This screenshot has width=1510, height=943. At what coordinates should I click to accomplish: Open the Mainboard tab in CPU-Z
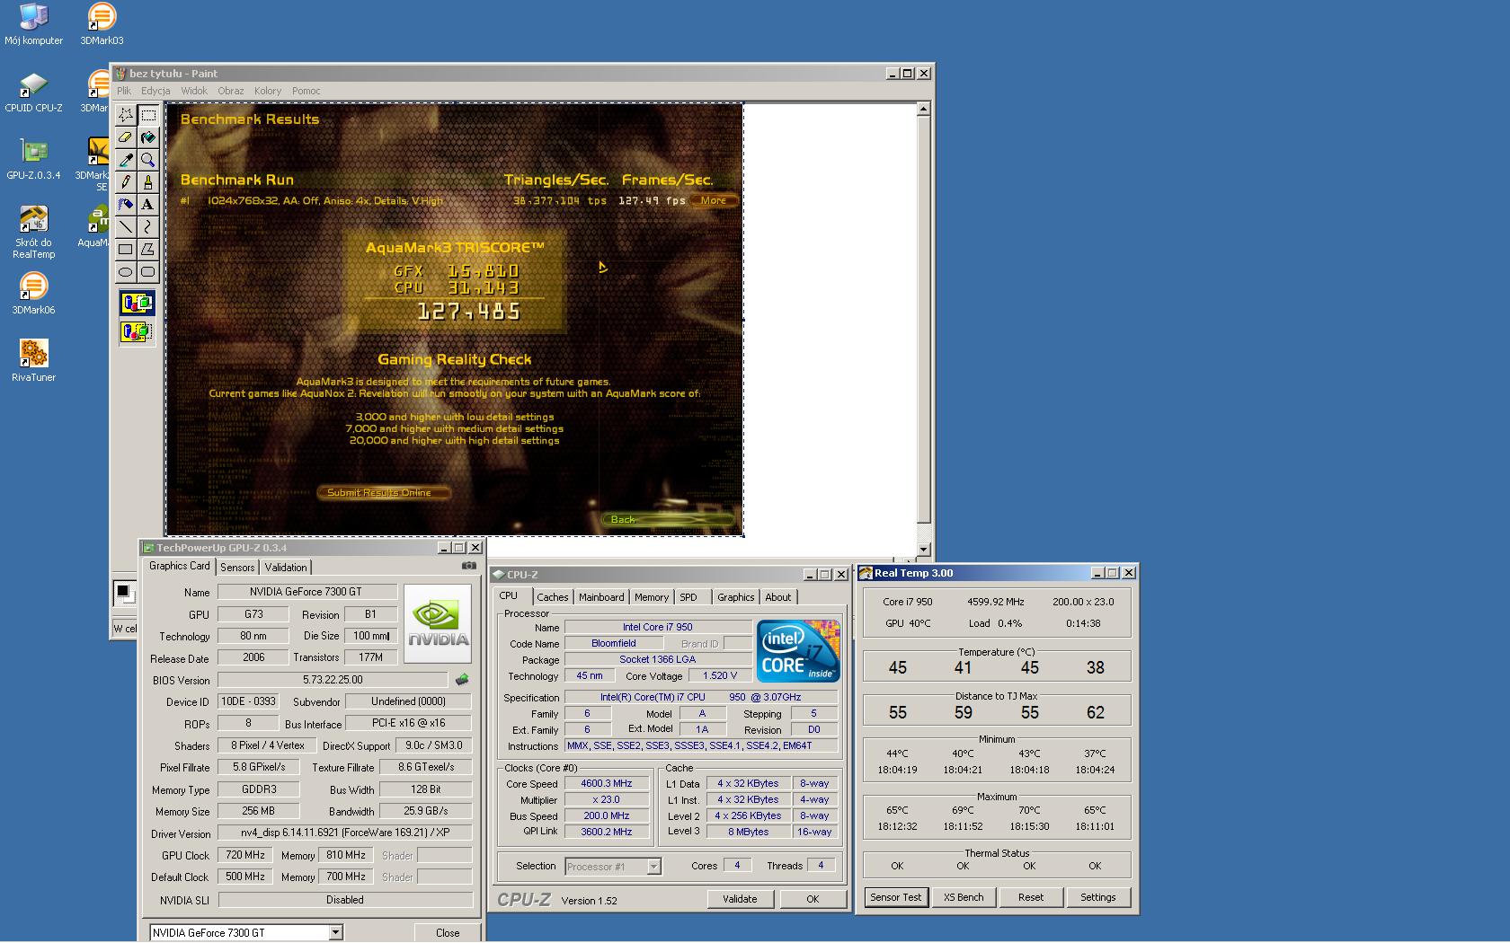tap(601, 597)
